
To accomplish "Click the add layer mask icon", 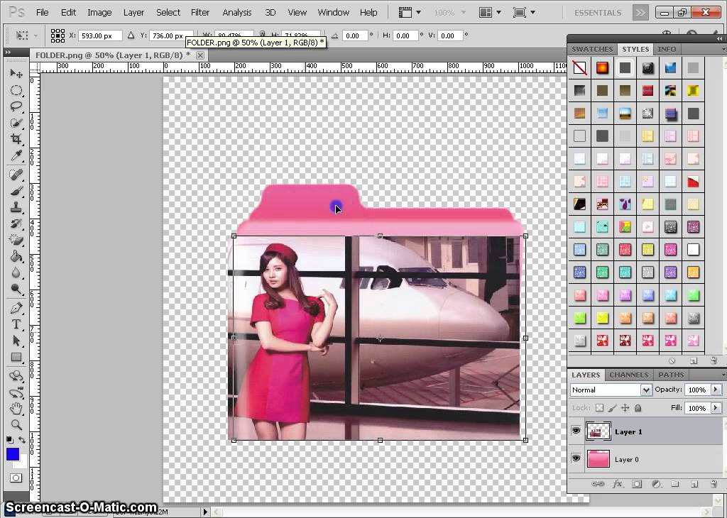I will [637, 484].
